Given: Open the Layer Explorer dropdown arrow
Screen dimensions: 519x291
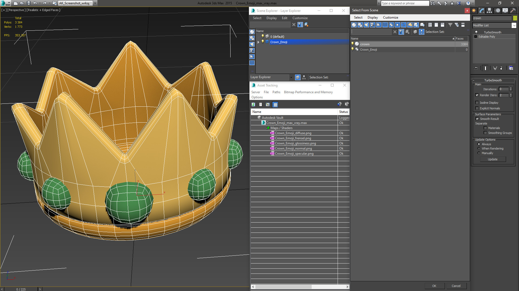Looking at the screenshot, I should pos(291,77).
